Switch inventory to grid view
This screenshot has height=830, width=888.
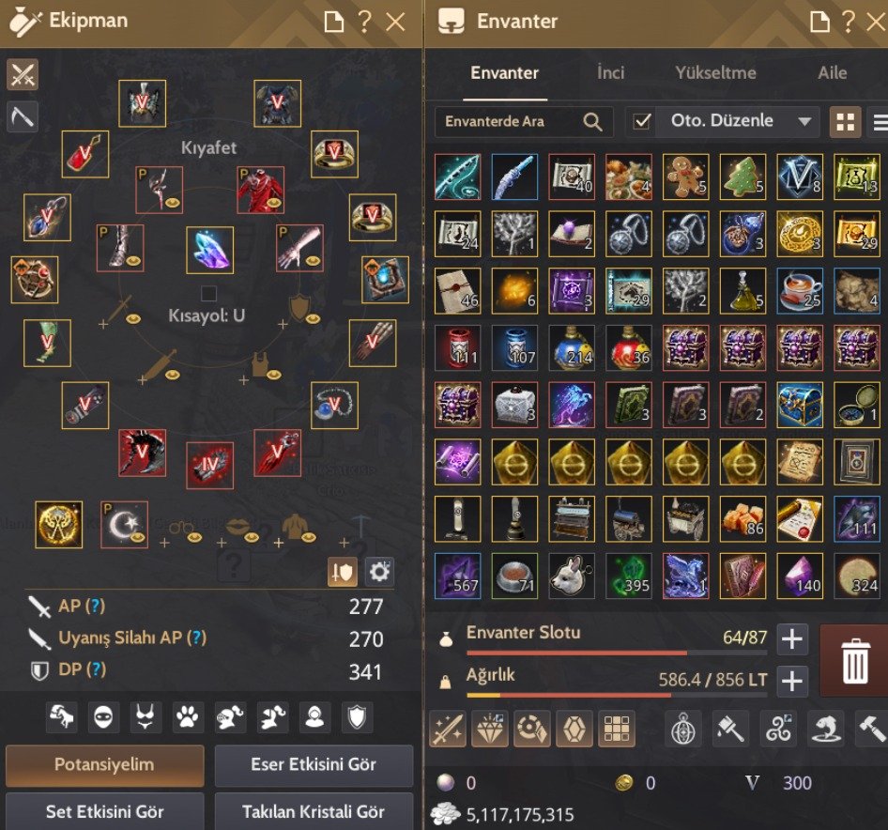click(845, 122)
